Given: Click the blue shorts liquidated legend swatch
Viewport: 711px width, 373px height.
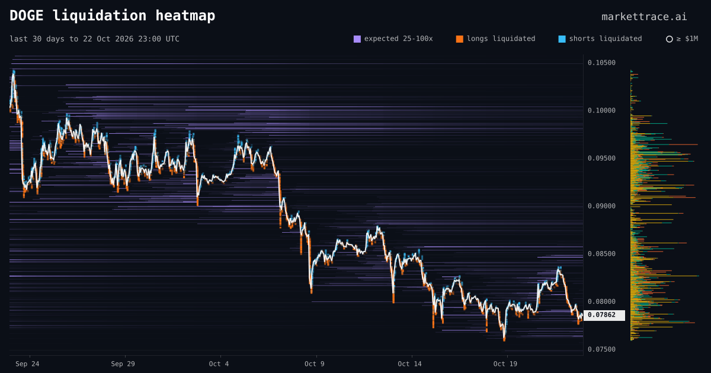Looking at the screenshot, I should coord(562,39).
